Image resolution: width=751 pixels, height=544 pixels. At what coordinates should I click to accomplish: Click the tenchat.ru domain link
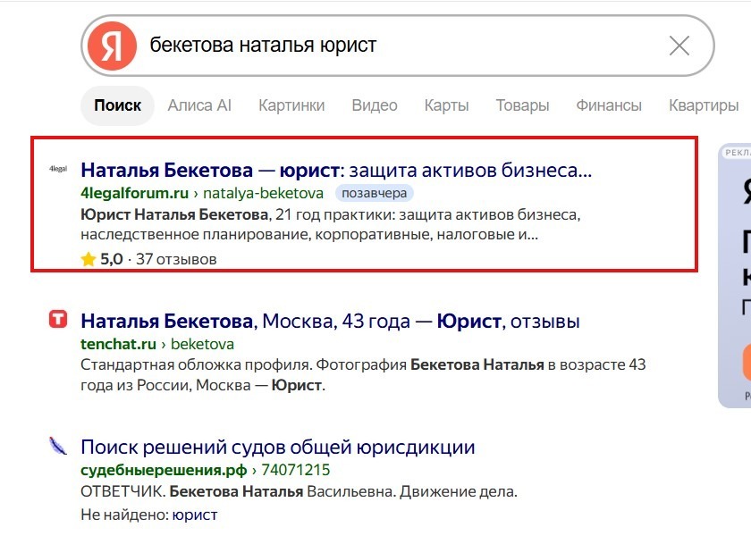[118, 344]
